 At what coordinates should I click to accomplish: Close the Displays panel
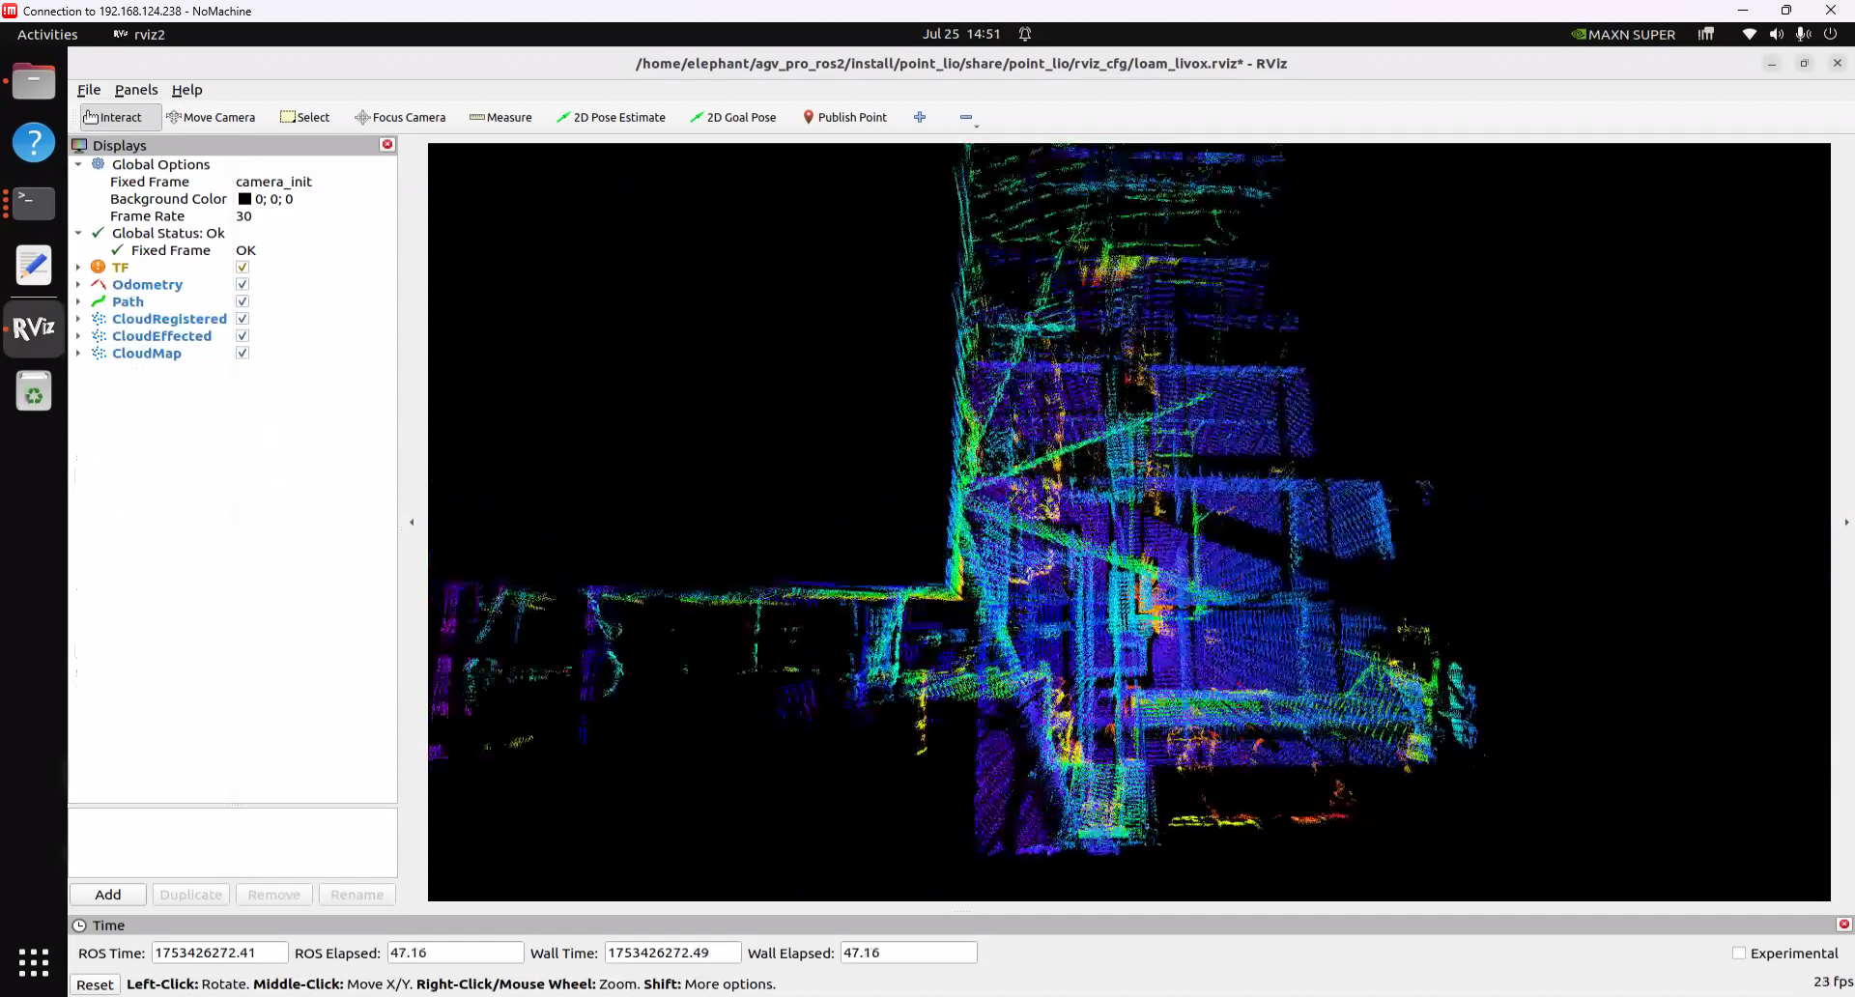387,144
